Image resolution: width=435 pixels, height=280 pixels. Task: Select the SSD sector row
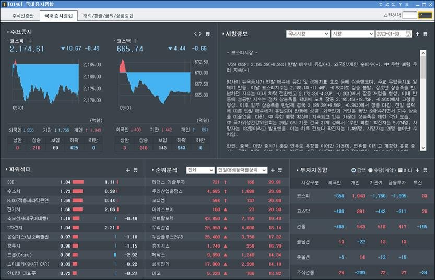73,182
